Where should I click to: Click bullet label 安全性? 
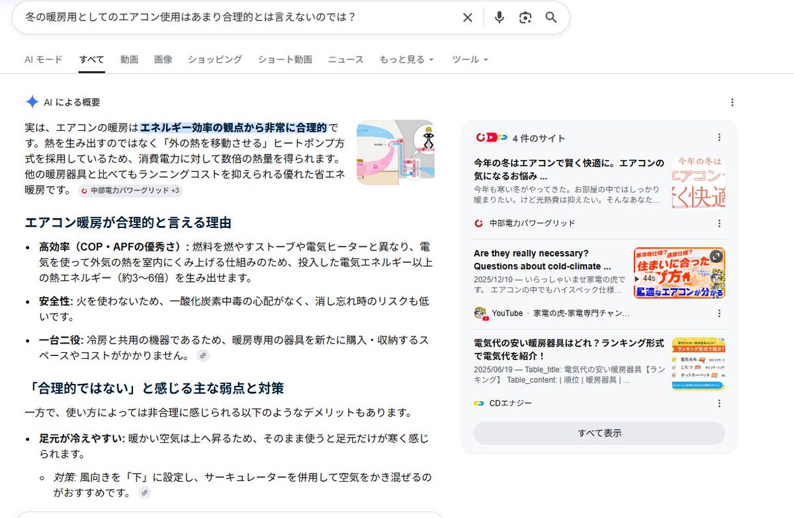pos(55,301)
